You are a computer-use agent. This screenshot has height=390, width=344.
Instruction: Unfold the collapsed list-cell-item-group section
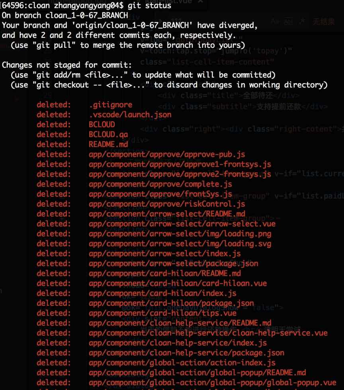(x=62, y=218)
